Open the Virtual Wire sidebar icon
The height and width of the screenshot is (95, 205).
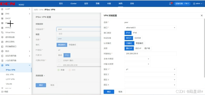(2, 33)
